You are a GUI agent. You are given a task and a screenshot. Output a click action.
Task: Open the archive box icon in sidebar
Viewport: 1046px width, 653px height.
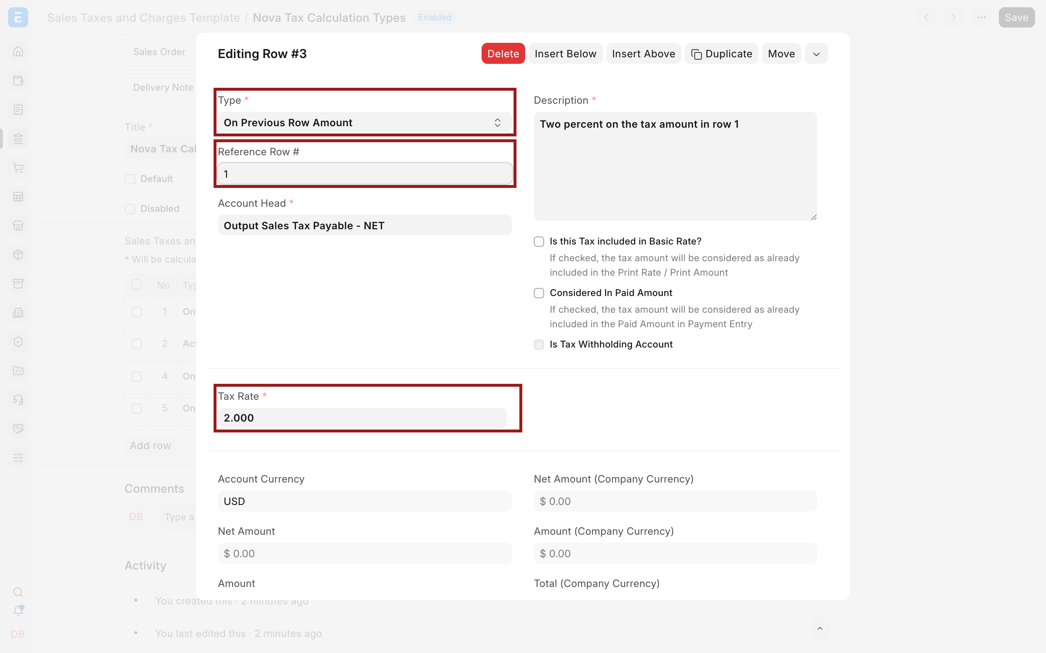tap(18, 284)
